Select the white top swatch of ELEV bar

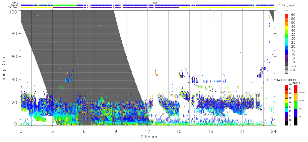(x=286, y=12)
